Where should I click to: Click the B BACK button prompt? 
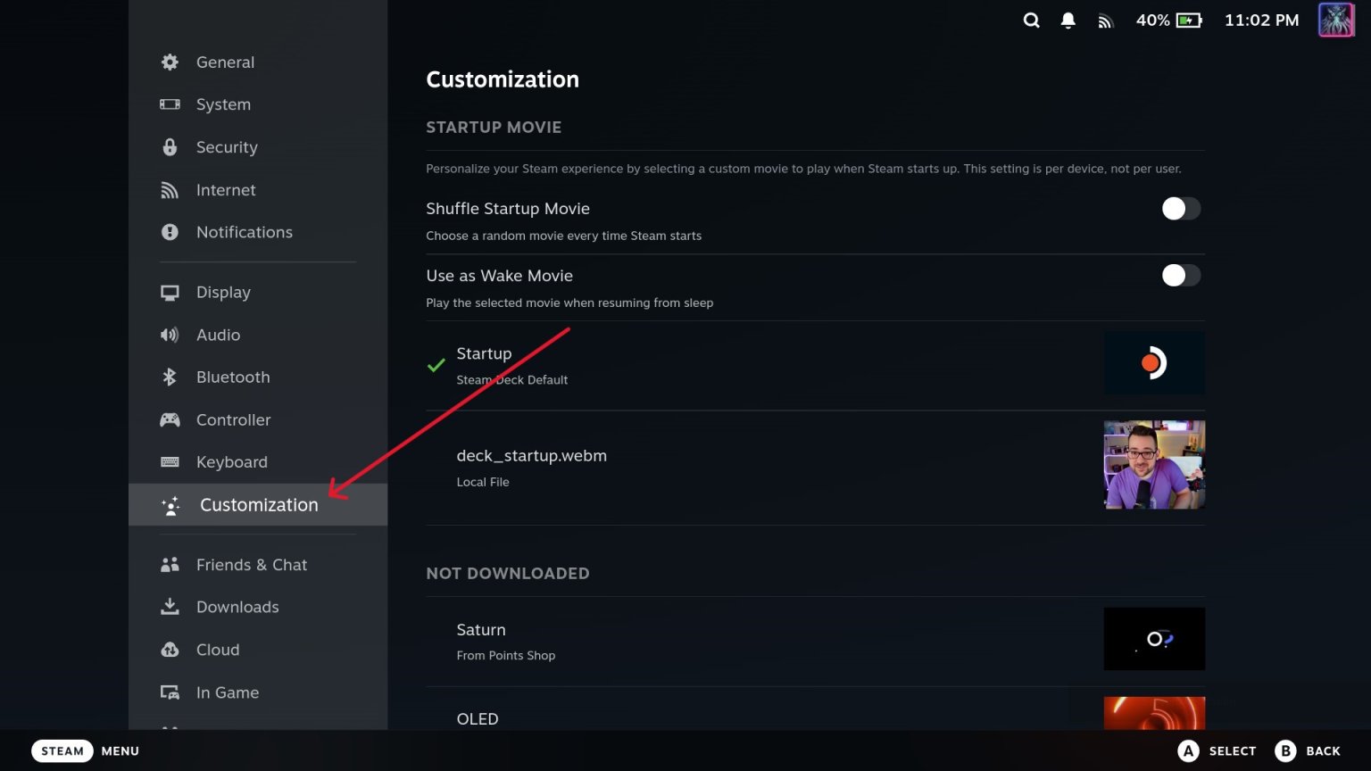tap(1308, 750)
